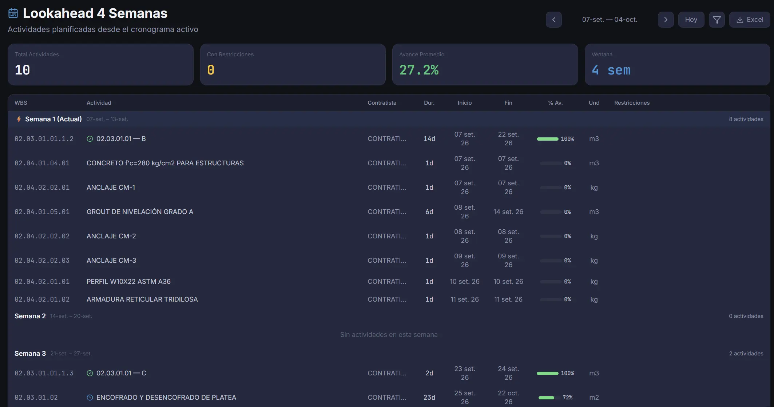This screenshot has width=774, height=407.
Task: Sort by Inicio column header
Action: [465, 103]
